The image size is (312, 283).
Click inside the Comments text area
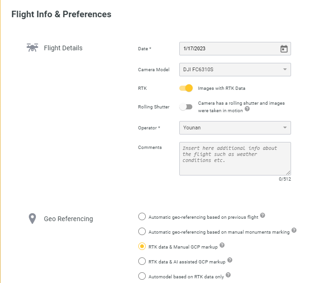click(x=235, y=159)
